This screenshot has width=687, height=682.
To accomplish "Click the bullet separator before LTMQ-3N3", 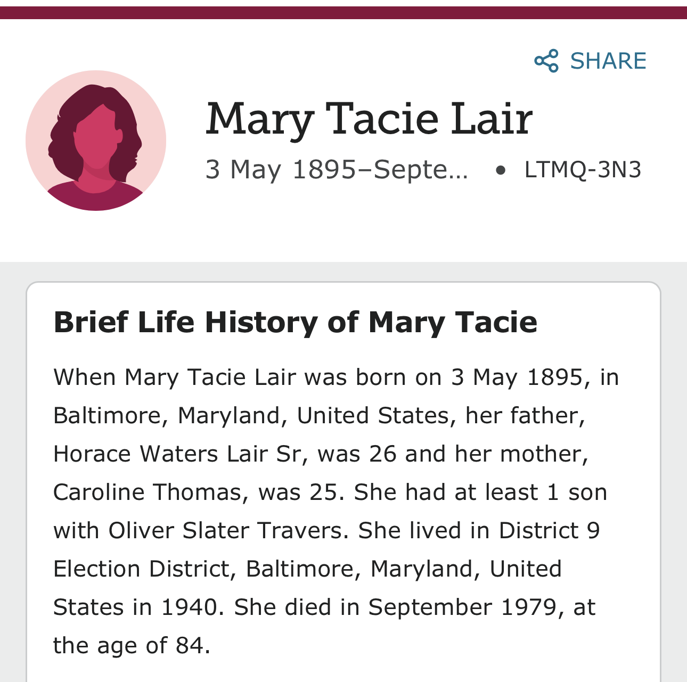I will (500, 170).
